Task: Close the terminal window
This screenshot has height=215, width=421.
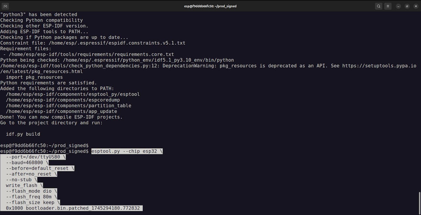Action: (x=416, y=6)
